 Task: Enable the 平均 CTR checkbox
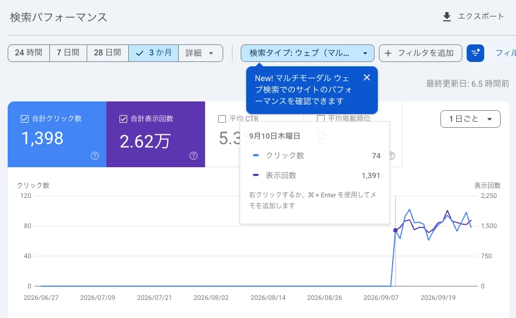(222, 119)
